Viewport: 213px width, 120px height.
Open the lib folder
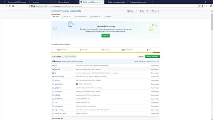(55, 73)
